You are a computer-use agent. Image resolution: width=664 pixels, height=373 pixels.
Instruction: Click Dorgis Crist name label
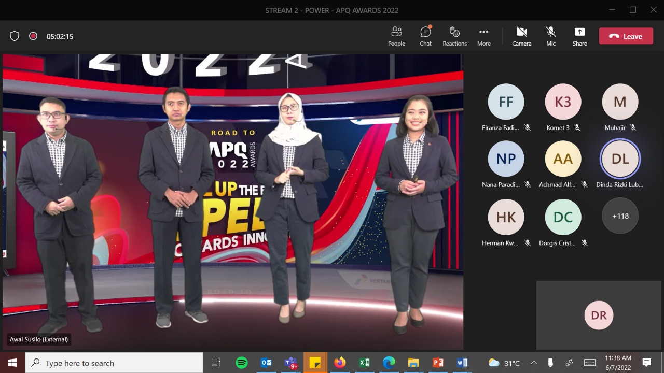[558, 243]
